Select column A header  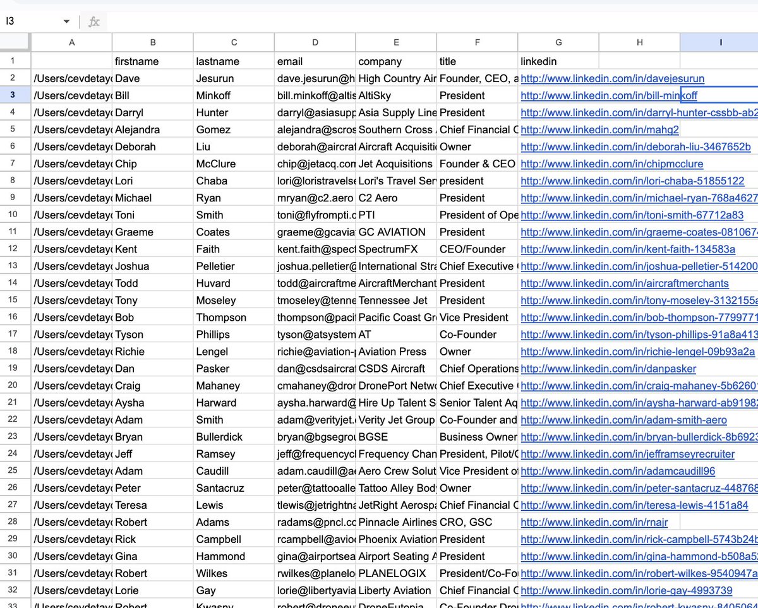click(x=71, y=42)
